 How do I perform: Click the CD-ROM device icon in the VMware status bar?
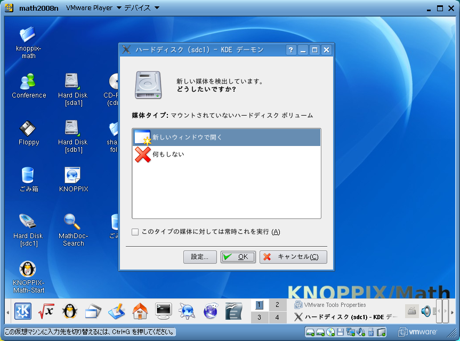[x=330, y=332]
